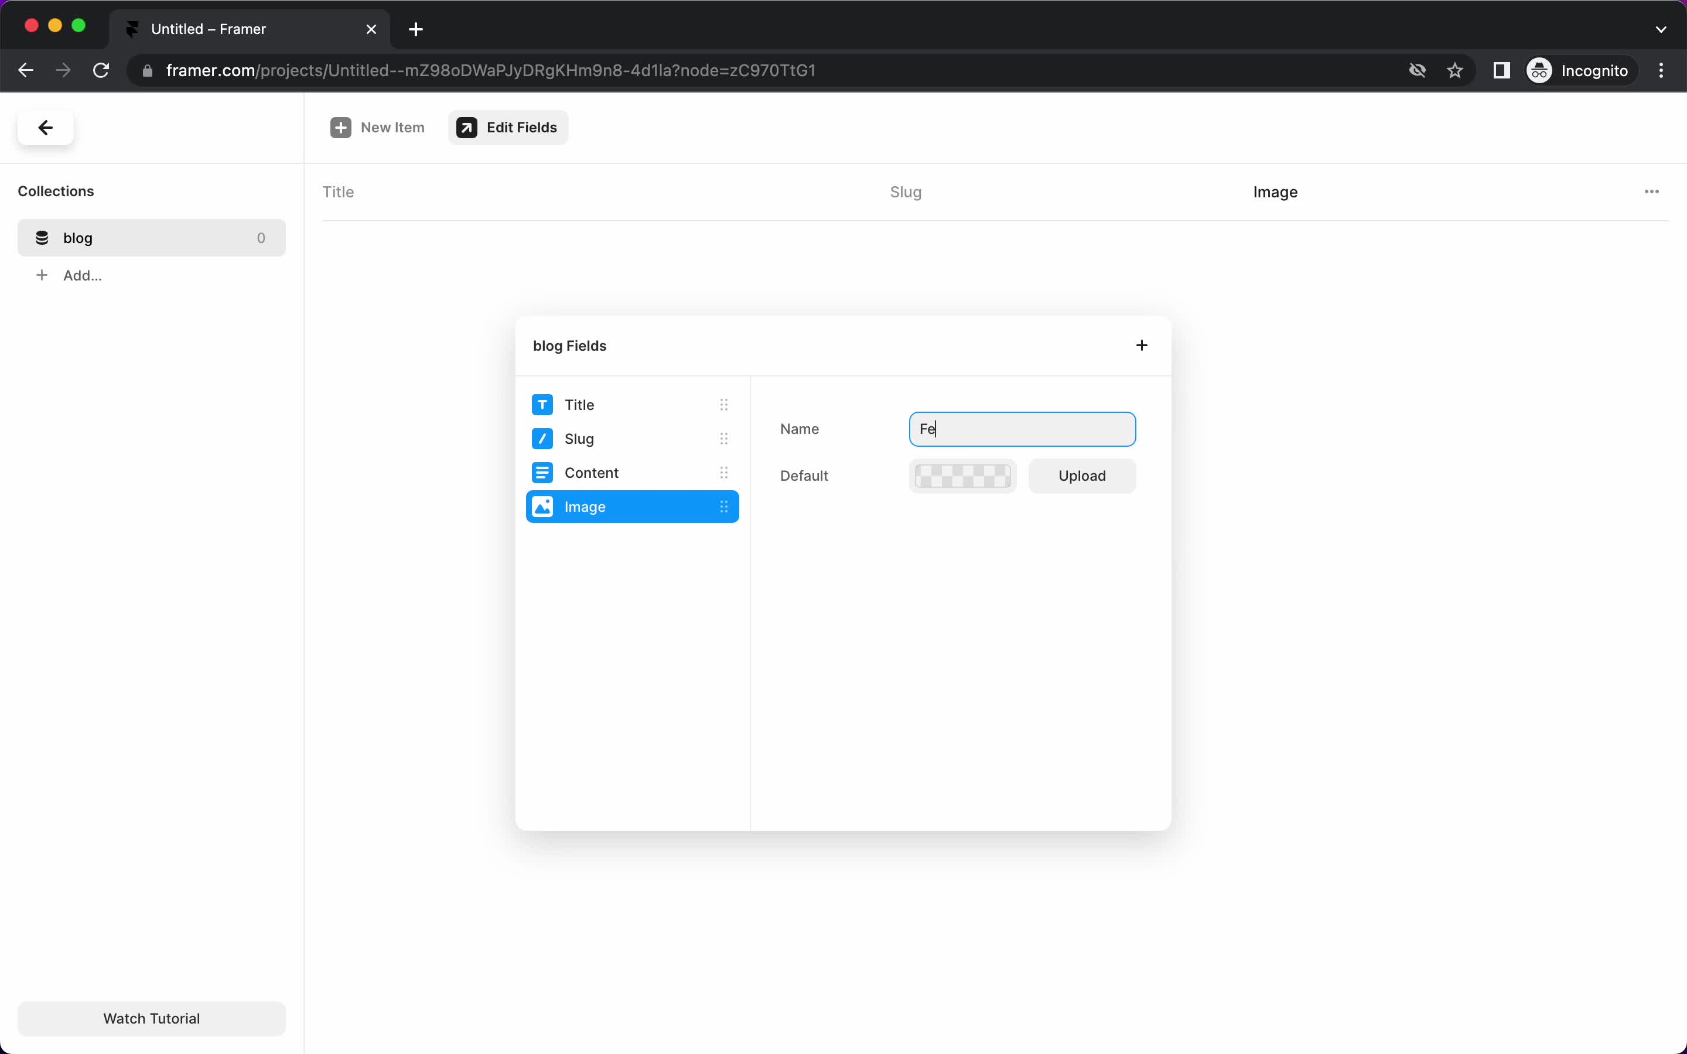
Task: Select the blog collection menu item
Action: [x=151, y=238]
